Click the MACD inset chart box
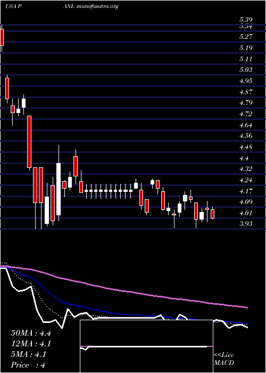The image size is (266, 373). click(x=146, y=346)
